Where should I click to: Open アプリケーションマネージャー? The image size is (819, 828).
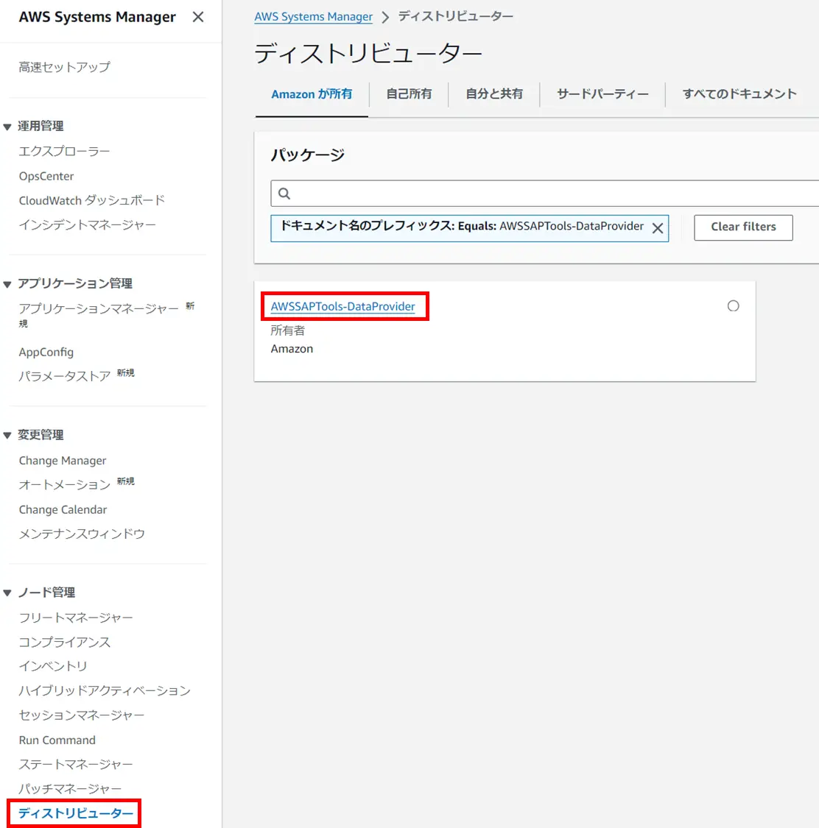point(99,308)
